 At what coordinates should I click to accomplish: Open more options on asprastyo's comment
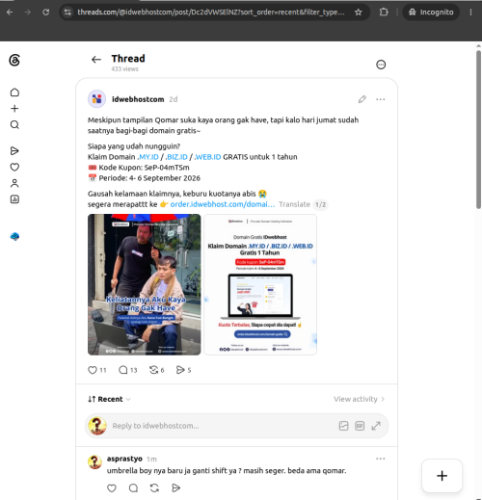[x=381, y=459]
